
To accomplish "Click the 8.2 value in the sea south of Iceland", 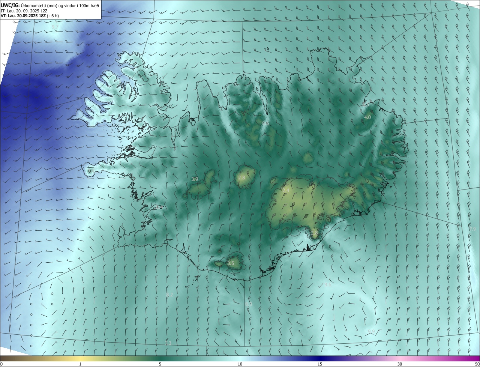I will [x=169, y=295].
